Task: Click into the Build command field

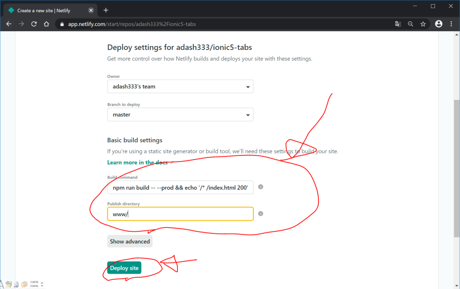Action: (180, 188)
